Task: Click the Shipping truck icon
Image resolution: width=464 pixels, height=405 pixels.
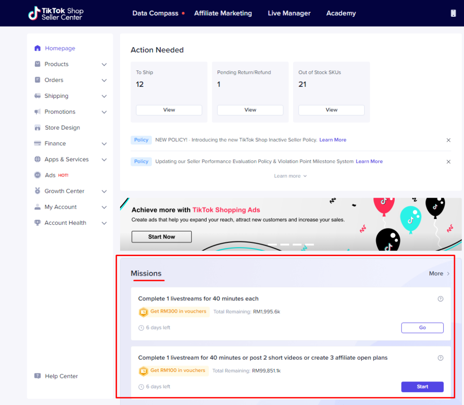Action: 37,96
